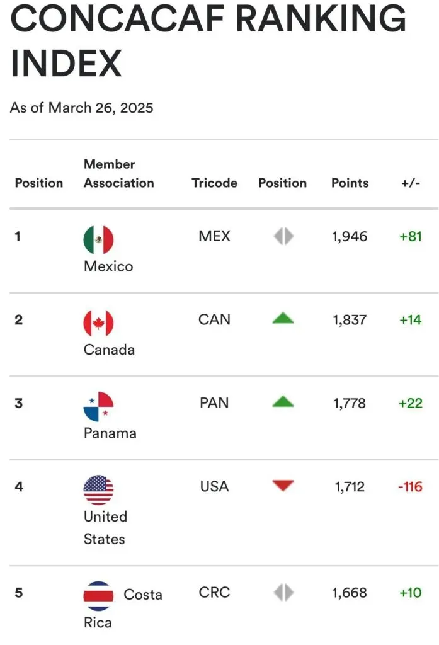Click the USA red down arrow indicator
This screenshot has width=439, height=645.
[x=283, y=486]
